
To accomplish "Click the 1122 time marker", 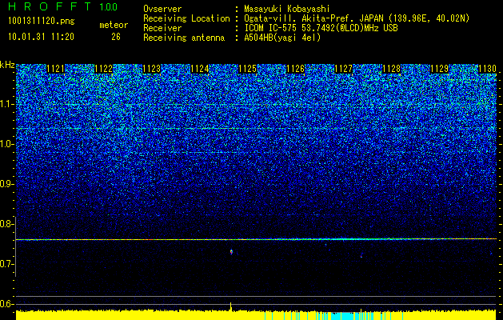I will (x=104, y=69).
